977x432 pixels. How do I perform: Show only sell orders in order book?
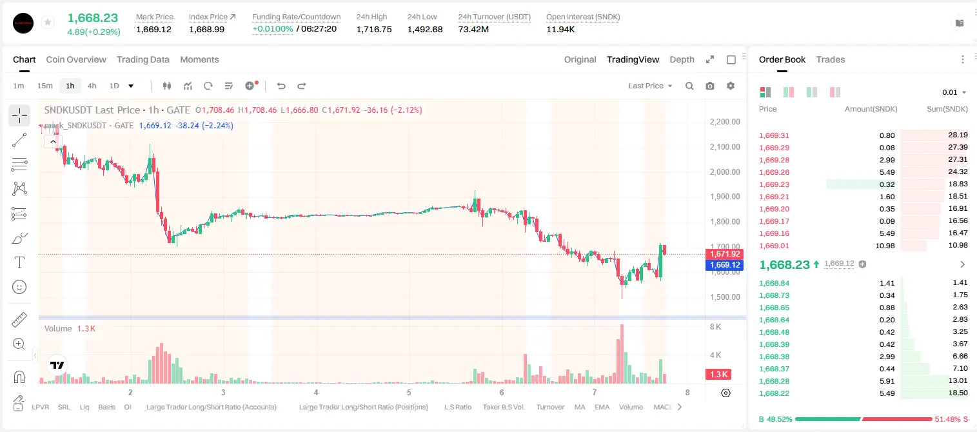click(x=835, y=92)
